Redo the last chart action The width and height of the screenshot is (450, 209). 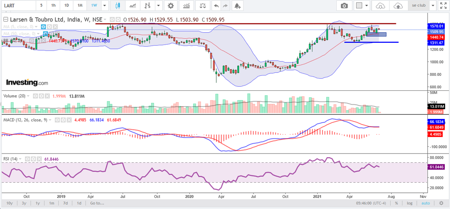click(225, 6)
